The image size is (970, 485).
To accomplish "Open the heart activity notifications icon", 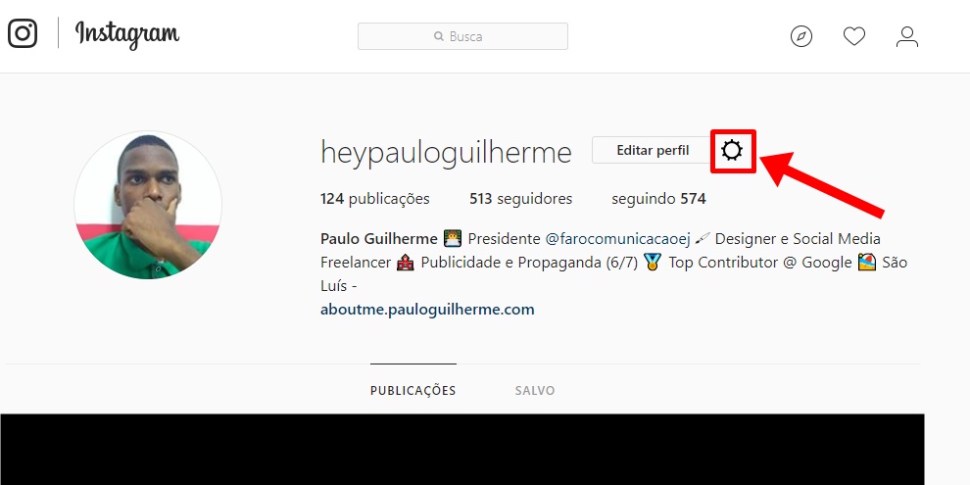I will (853, 36).
